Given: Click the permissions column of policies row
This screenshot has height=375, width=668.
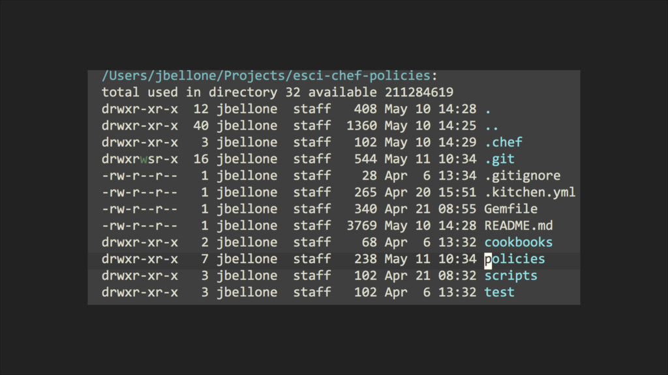Looking at the screenshot, I should pyautogui.click(x=140, y=259).
